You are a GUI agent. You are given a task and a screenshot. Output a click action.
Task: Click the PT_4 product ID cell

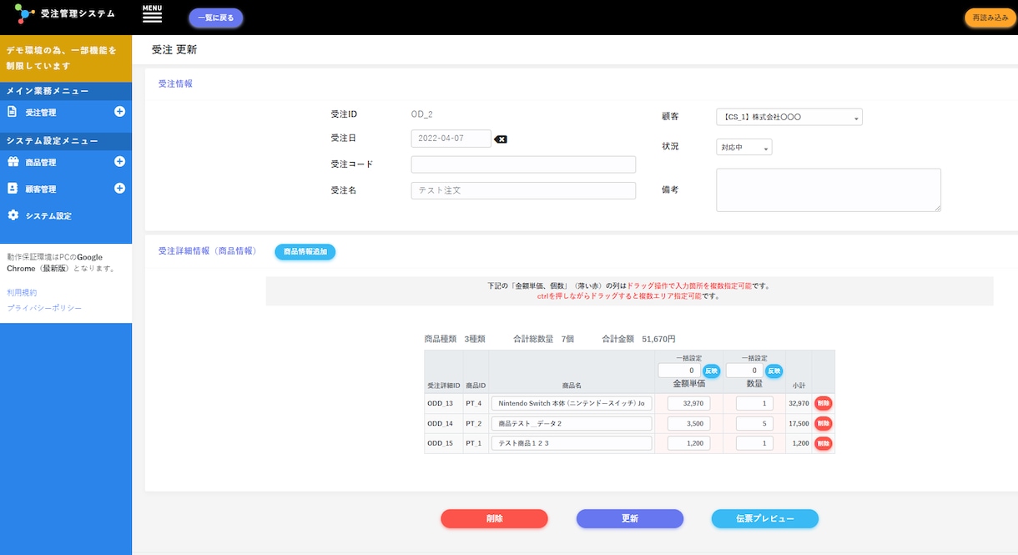coord(476,403)
